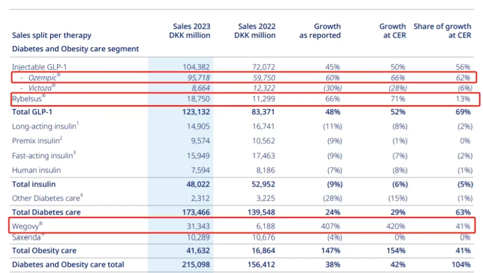Click the 'Share of growth at CER' header
The width and height of the screenshot is (483, 273).
click(442, 31)
